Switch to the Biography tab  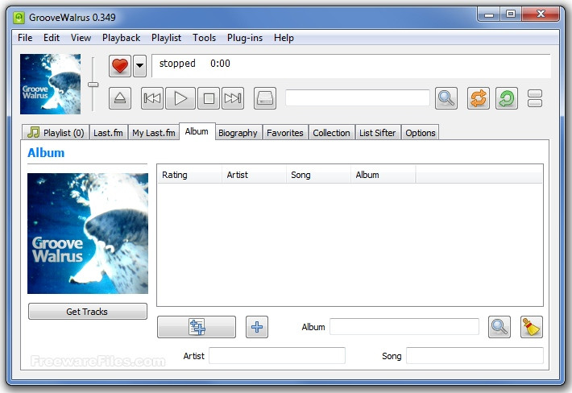tap(238, 133)
